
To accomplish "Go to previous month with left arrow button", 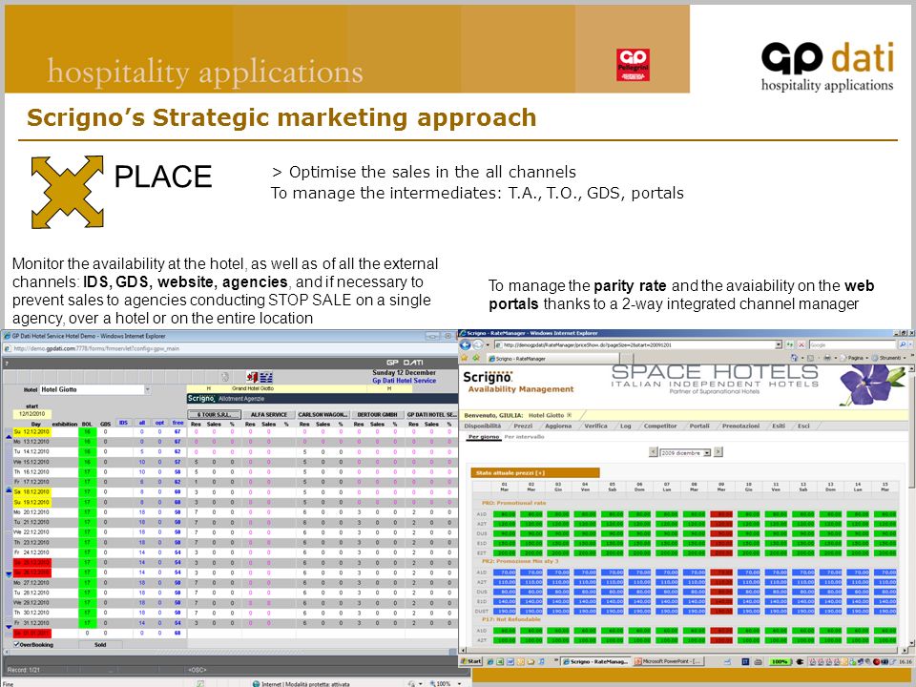I will (x=653, y=452).
